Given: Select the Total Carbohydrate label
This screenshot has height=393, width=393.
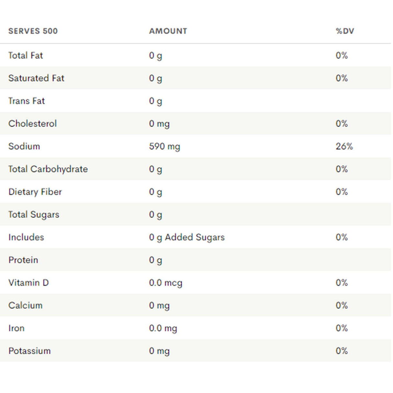Looking at the screenshot, I should pos(48,169).
